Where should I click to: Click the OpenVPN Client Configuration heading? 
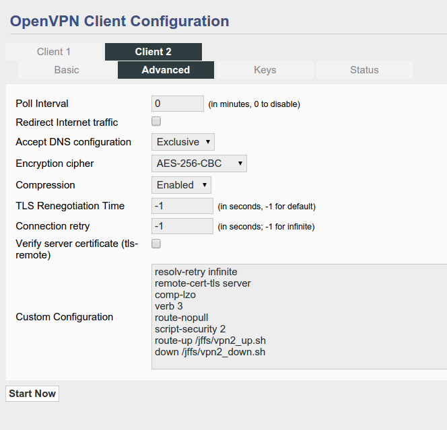pos(119,22)
